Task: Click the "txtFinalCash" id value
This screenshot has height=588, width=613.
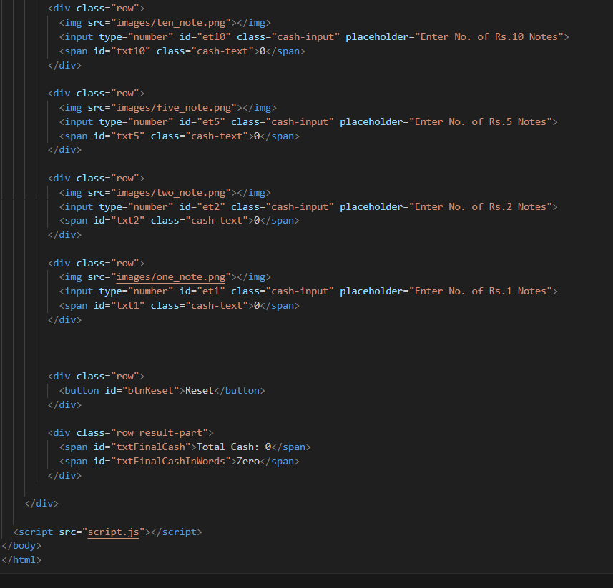Action: pyautogui.click(x=150, y=447)
